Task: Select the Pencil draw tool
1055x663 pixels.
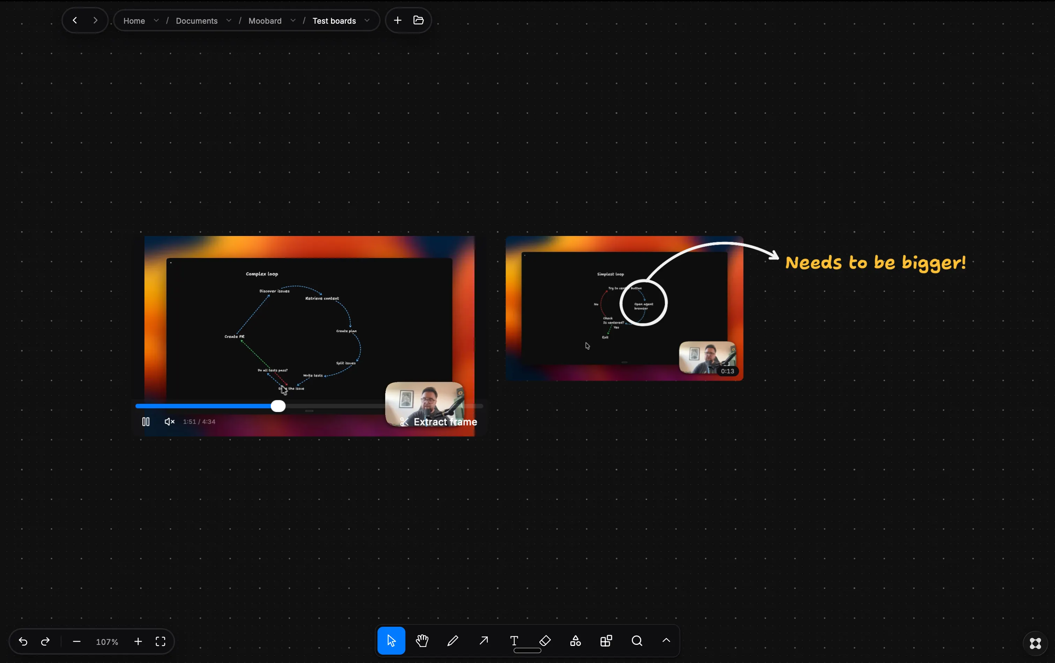Action: click(452, 641)
